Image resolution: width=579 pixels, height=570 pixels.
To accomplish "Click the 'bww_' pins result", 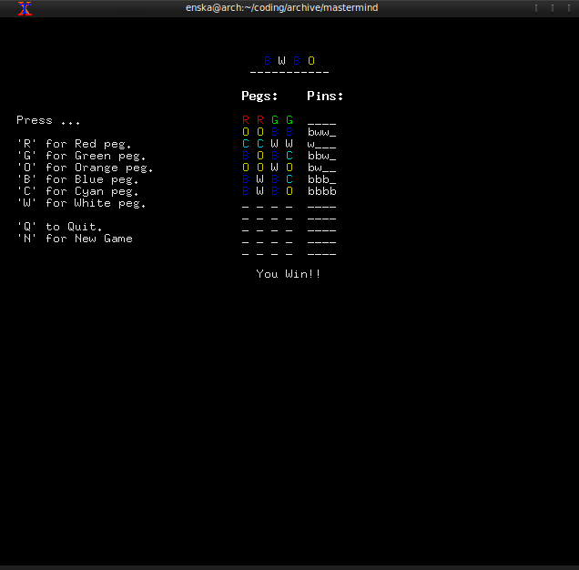I will point(322,132).
